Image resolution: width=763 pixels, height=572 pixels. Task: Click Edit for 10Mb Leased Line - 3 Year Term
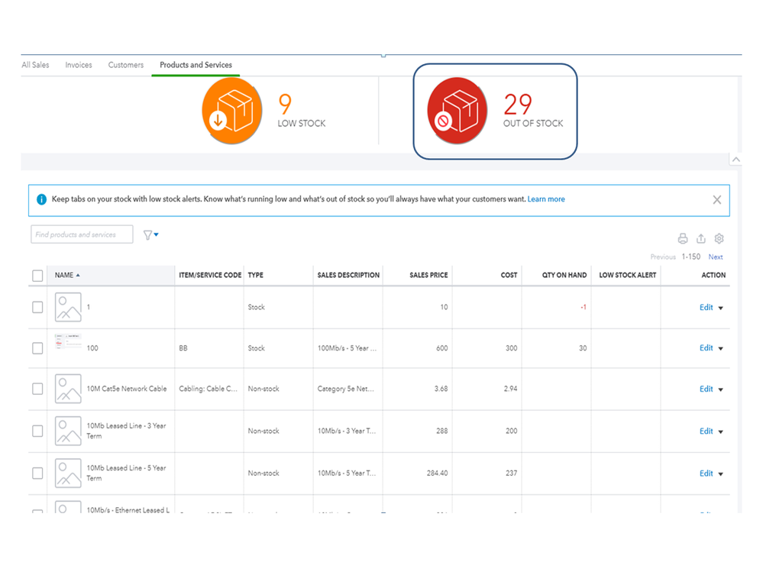(x=706, y=431)
